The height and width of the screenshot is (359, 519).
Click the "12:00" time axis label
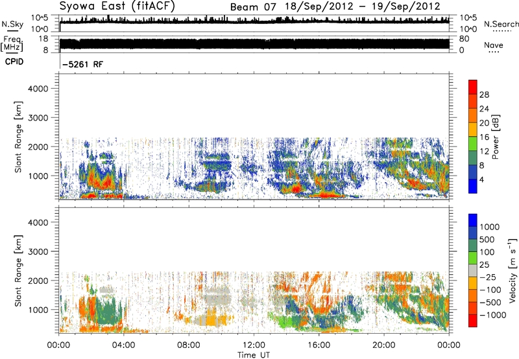(x=254, y=345)
